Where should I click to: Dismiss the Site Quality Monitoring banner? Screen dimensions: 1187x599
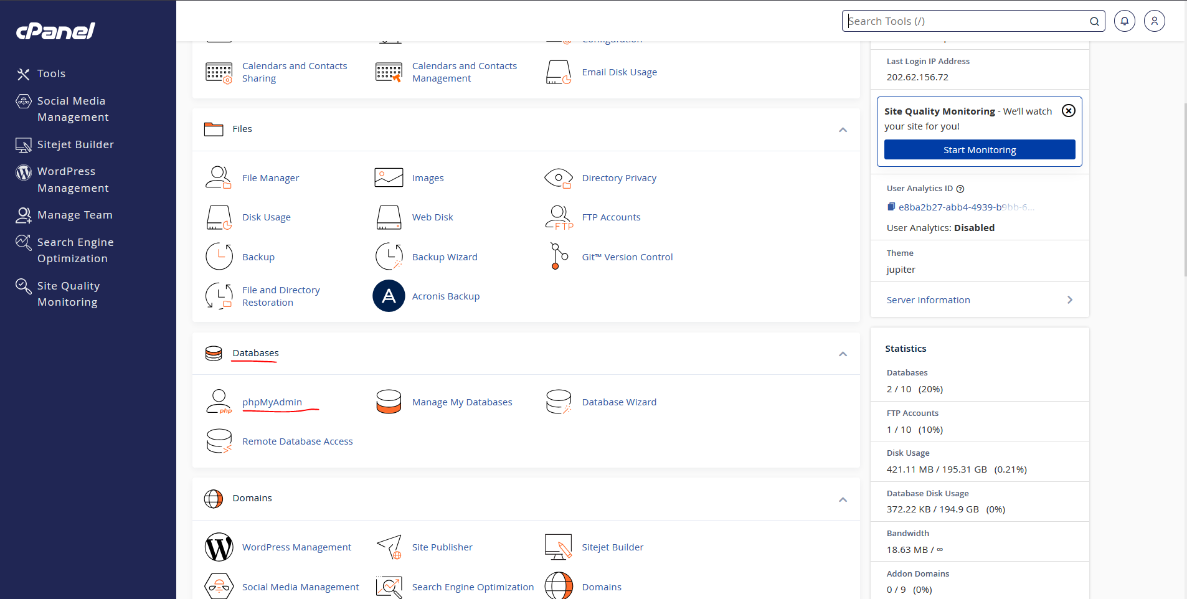(1068, 111)
